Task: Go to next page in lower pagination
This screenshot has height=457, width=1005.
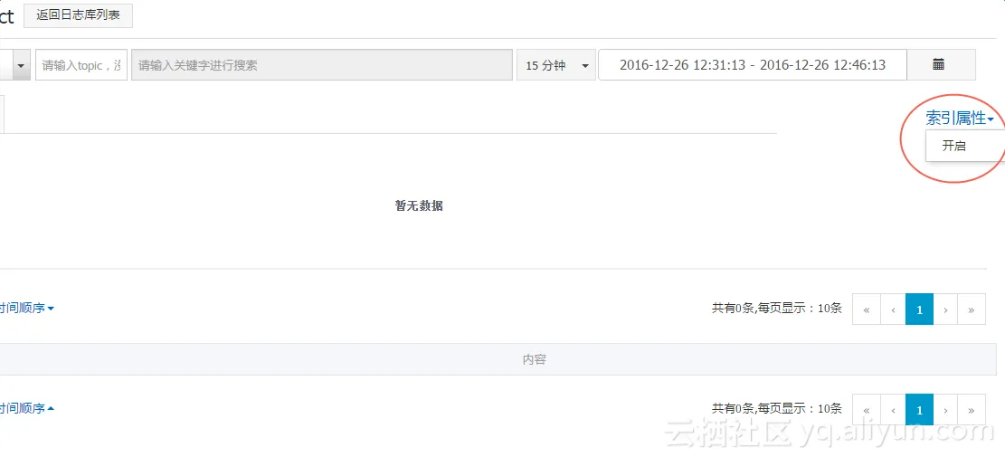Action: 945,410
